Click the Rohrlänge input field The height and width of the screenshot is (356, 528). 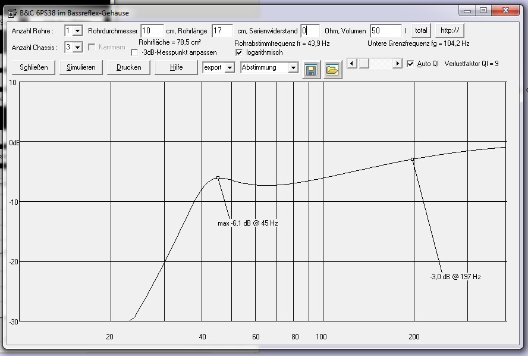coord(222,31)
